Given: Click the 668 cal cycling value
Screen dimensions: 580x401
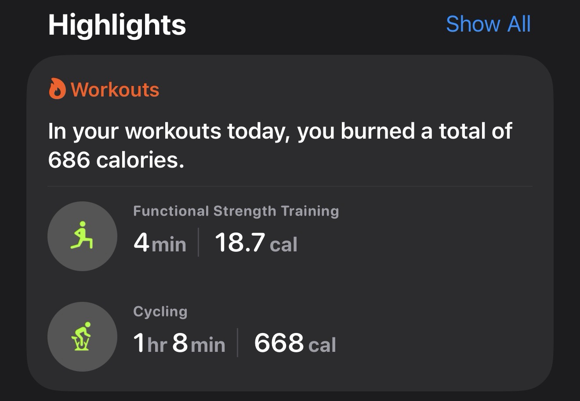Looking at the screenshot, I should click(x=295, y=343).
